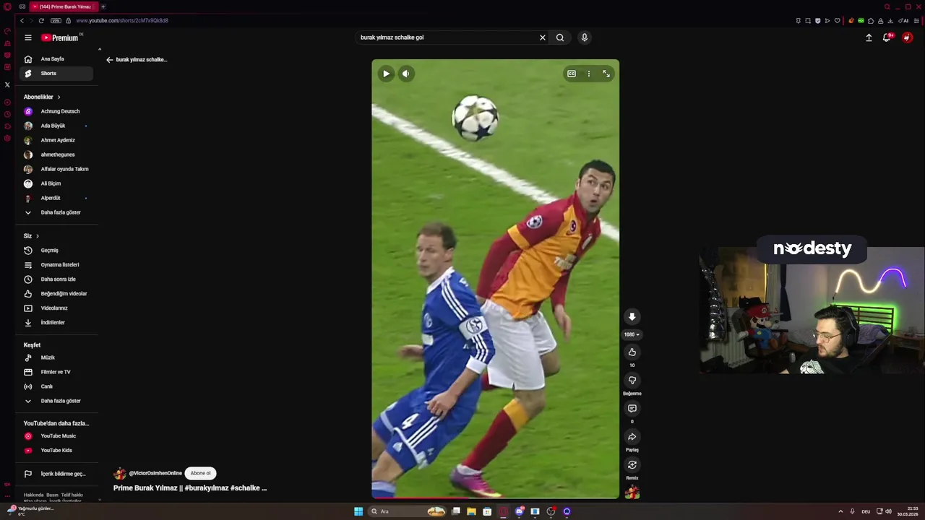Screen dimensions: 925x520
Task: Open File Explorer from the taskbar
Action: [x=471, y=511]
